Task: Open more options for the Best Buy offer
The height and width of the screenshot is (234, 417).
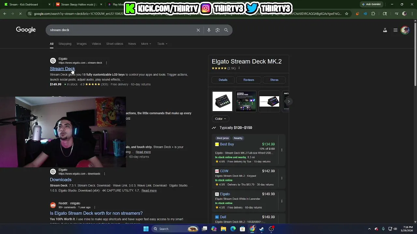Action: point(282,150)
